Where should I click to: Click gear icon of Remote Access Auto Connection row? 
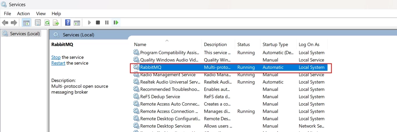pos(136,104)
